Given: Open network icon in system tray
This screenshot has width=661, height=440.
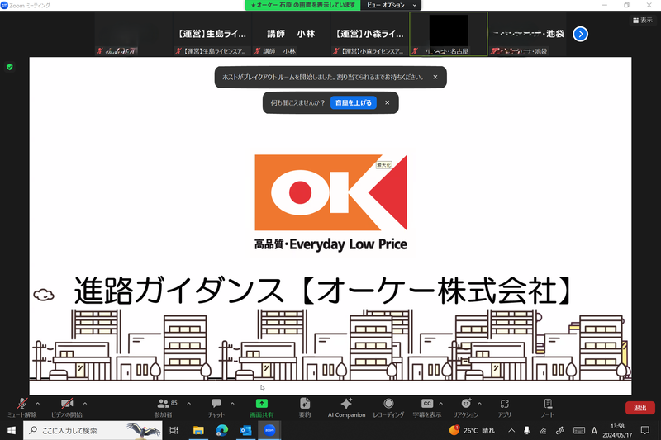Looking at the screenshot, I should 543,430.
